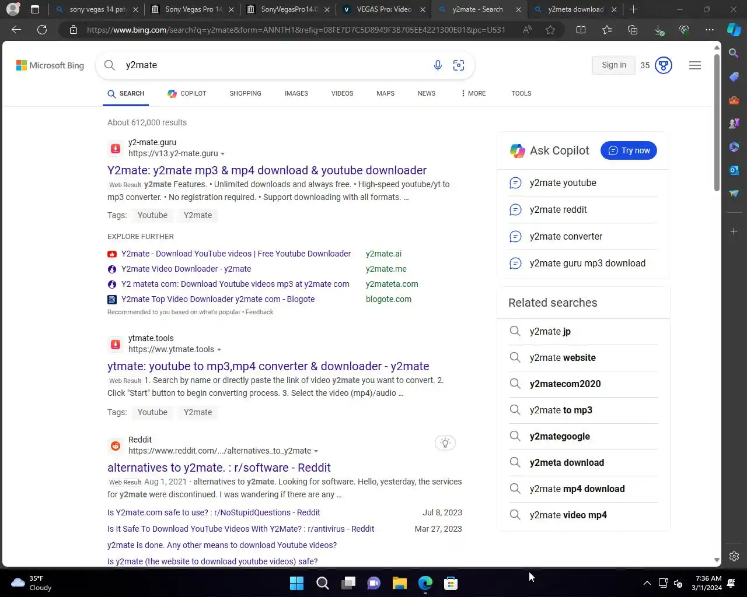The height and width of the screenshot is (597, 747).
Task: Click the page vertical scrollbar thumb
Action: (x=717, y=122)
